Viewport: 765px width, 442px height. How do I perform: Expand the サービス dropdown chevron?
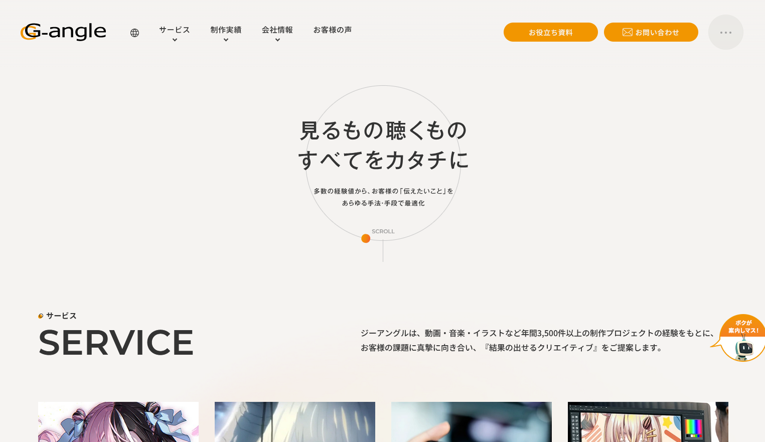click(175, 40)
